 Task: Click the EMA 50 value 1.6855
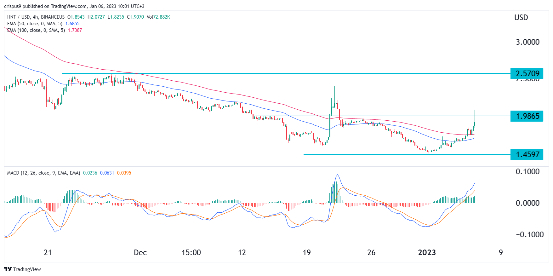pyautogui.click(x=72, y=24)
